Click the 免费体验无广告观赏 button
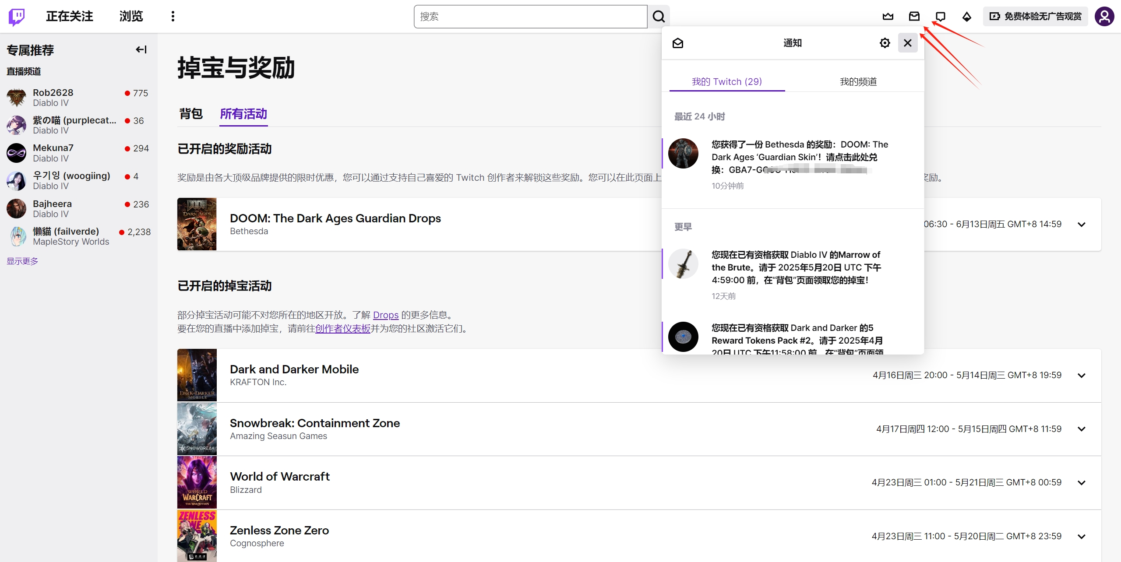This screenshot has width=1121, height=562. [1035, 17]
